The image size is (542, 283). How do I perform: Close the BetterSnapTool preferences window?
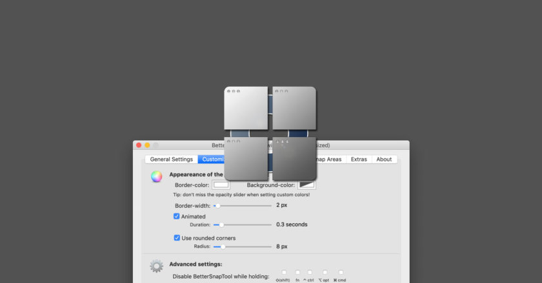[x=139, y=145]
